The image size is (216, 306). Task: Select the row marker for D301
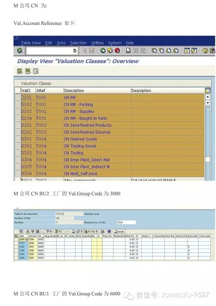coord(18,139)
